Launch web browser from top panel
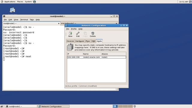This screenshot has width=192, height=108. pyautogui.click(x=34, y=2)
